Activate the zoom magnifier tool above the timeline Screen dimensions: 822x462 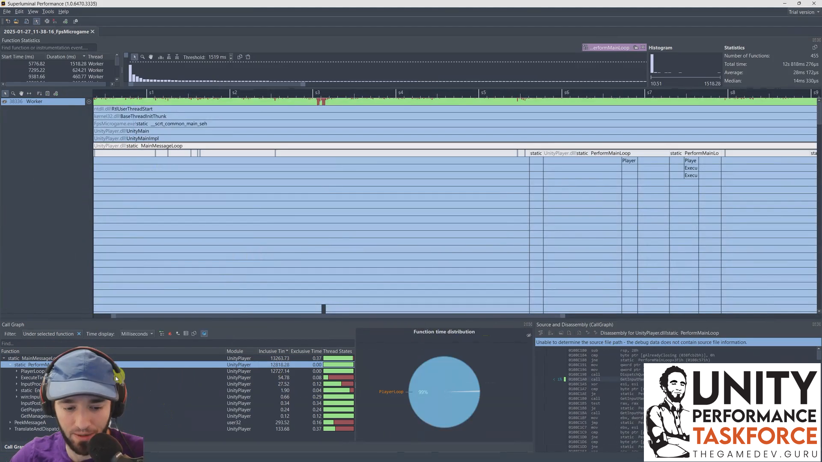pos(143,57)
